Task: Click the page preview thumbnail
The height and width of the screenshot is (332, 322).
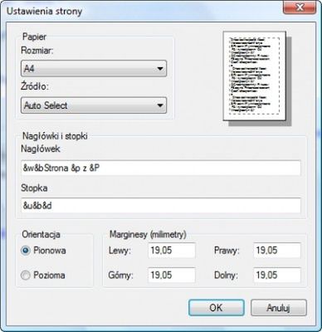Action: tap(255, 76)
